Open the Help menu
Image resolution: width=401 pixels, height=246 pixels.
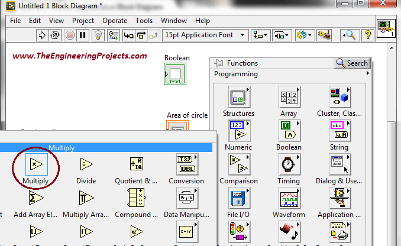202,21
